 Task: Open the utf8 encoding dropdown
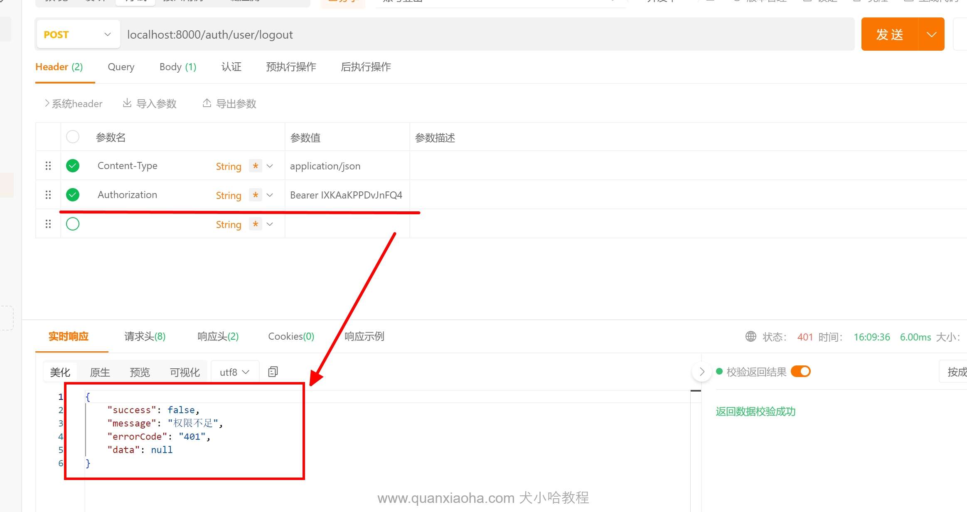point(235,372)
